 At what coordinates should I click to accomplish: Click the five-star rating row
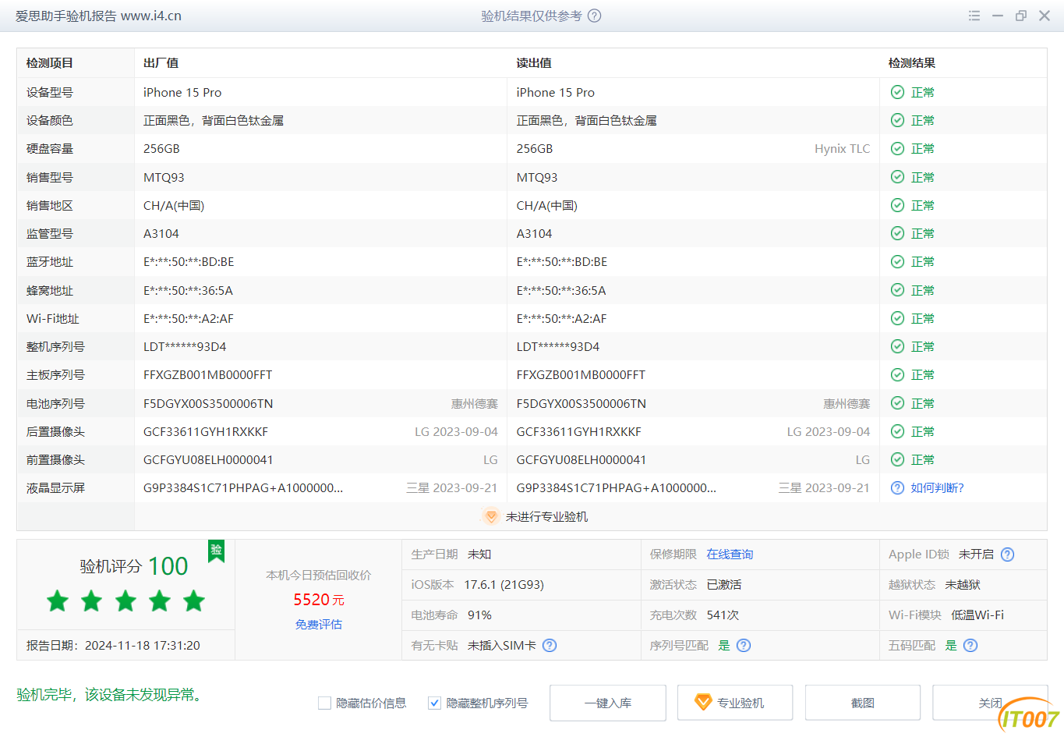pos(125,601)
